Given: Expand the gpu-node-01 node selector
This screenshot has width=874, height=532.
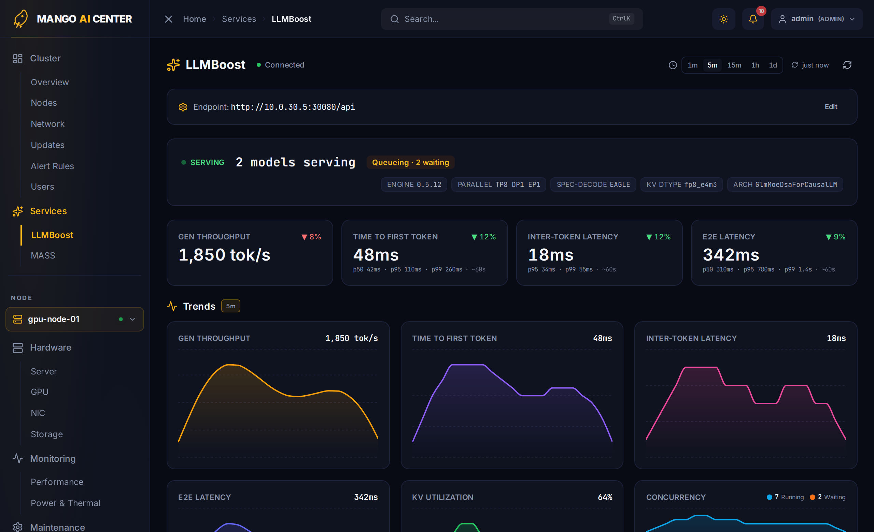Looking at the screenshot, I should 74,319.
